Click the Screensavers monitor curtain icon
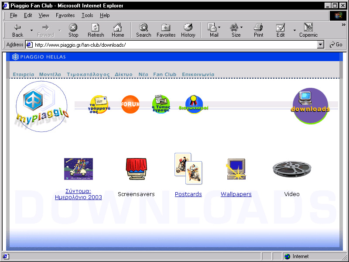This screenshot has height=262, width=349. click(136, 169)
